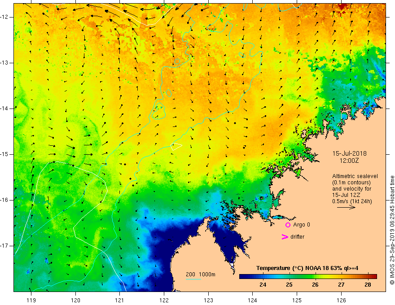Click colorbar tick label 28
Image resolution: width=395 pixels, height=305 pixels.
[x=368, y=285]
